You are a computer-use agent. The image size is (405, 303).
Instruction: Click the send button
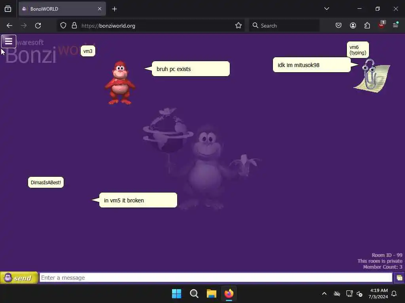click(19, 278)
